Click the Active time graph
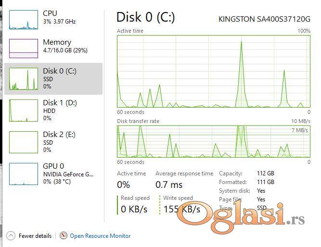Image resolution: width=321 pixels, height=247 pixels. pyautogui.click(x=213, y=71)
